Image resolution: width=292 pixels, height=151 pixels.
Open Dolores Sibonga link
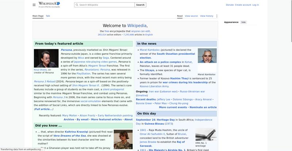[x=183, y=100]
